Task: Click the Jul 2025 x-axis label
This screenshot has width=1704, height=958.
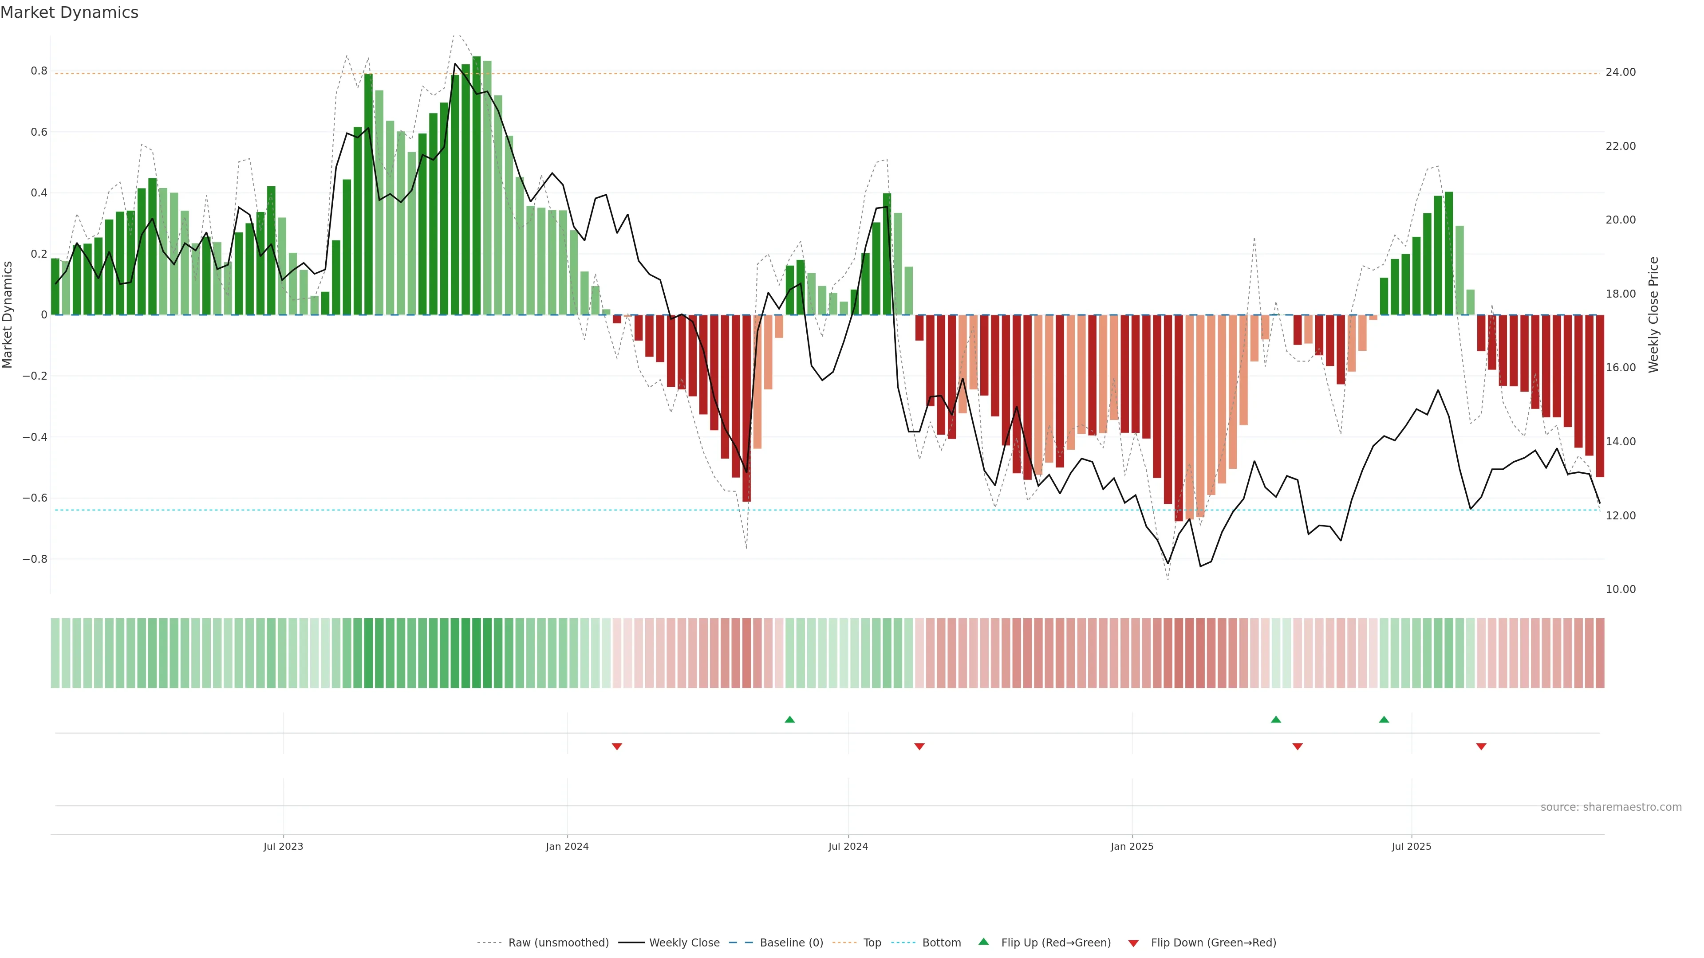Action: pyautogui.click(x=1411, y=846)
